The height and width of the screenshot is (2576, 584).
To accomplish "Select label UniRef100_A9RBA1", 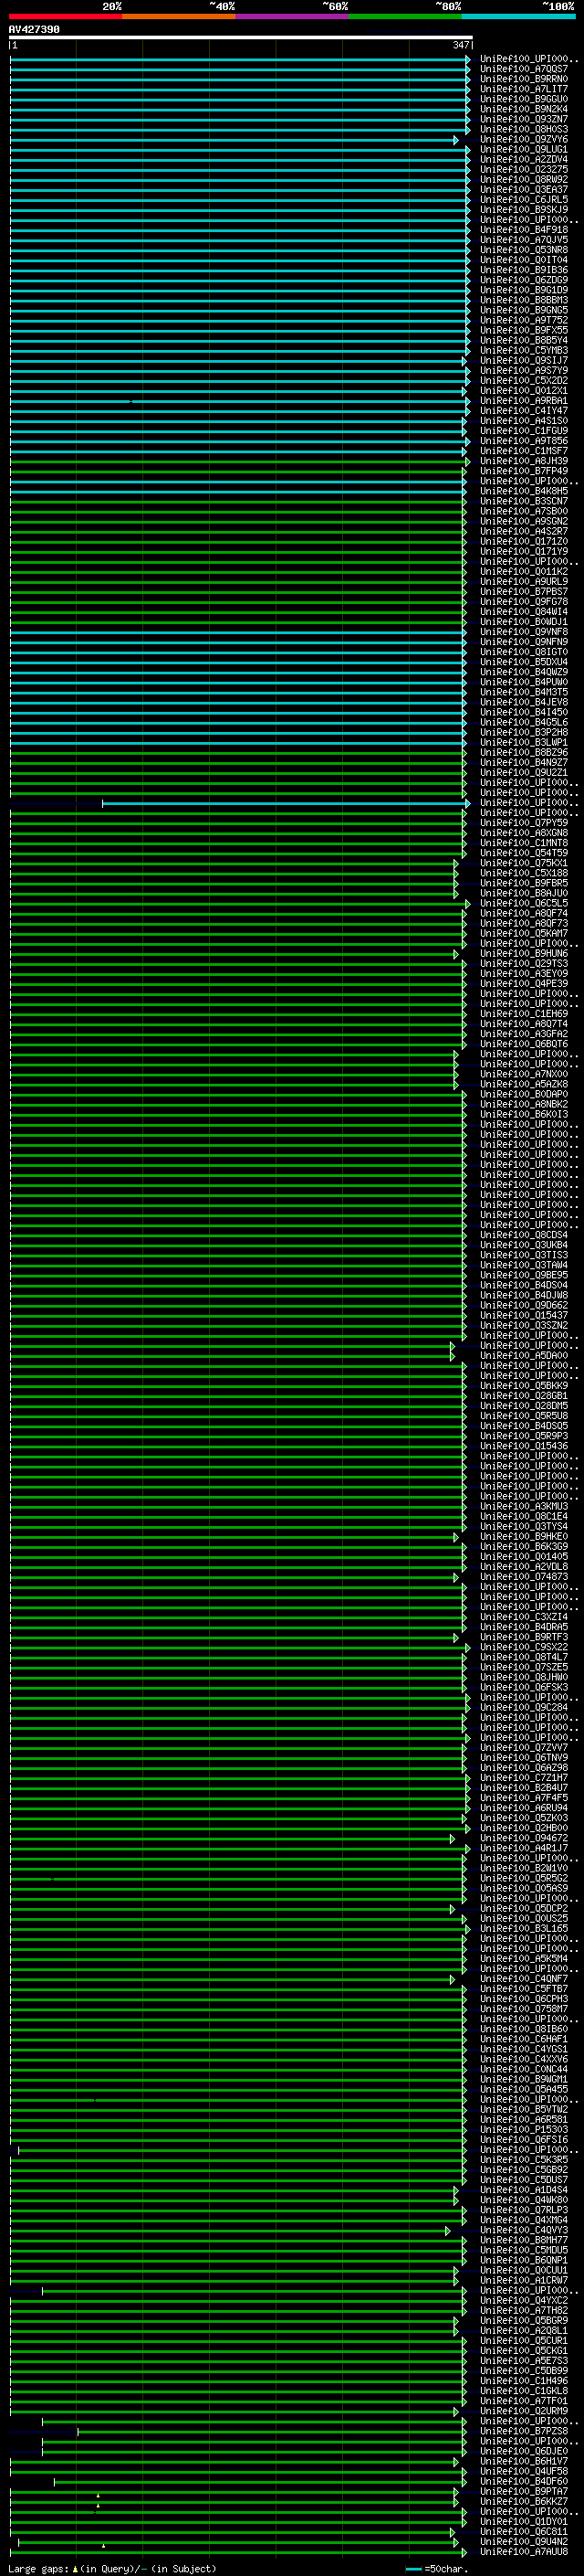I will (x=524, y=401).
